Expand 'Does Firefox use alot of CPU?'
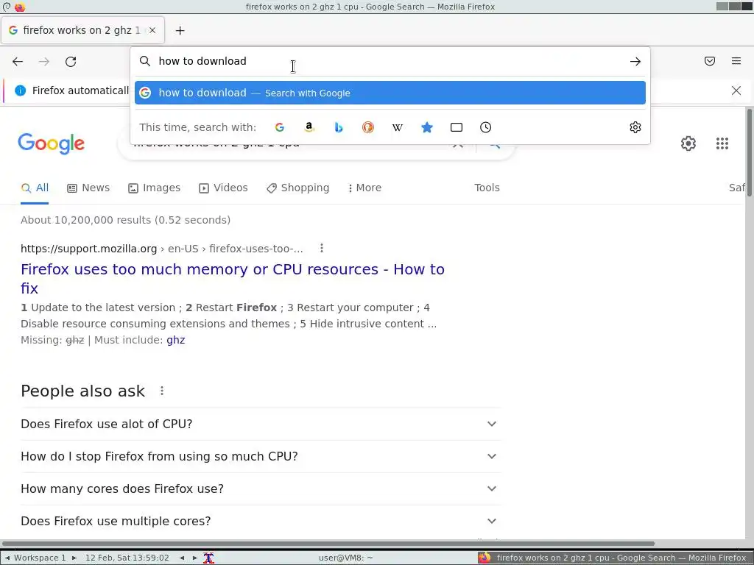754x565 pixels. click(261, 424)
